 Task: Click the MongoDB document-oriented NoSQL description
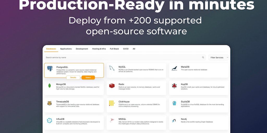pyautogui.click(x=78, y=88)
